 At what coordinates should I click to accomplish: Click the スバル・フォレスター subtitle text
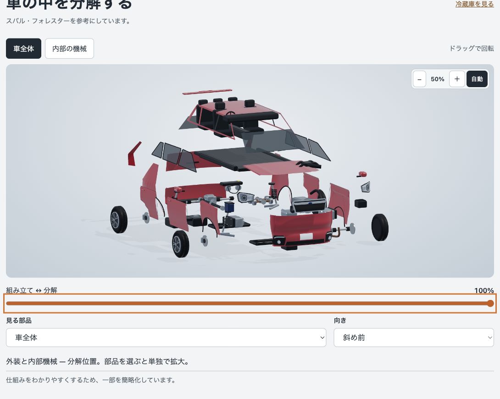coord(68,21)
